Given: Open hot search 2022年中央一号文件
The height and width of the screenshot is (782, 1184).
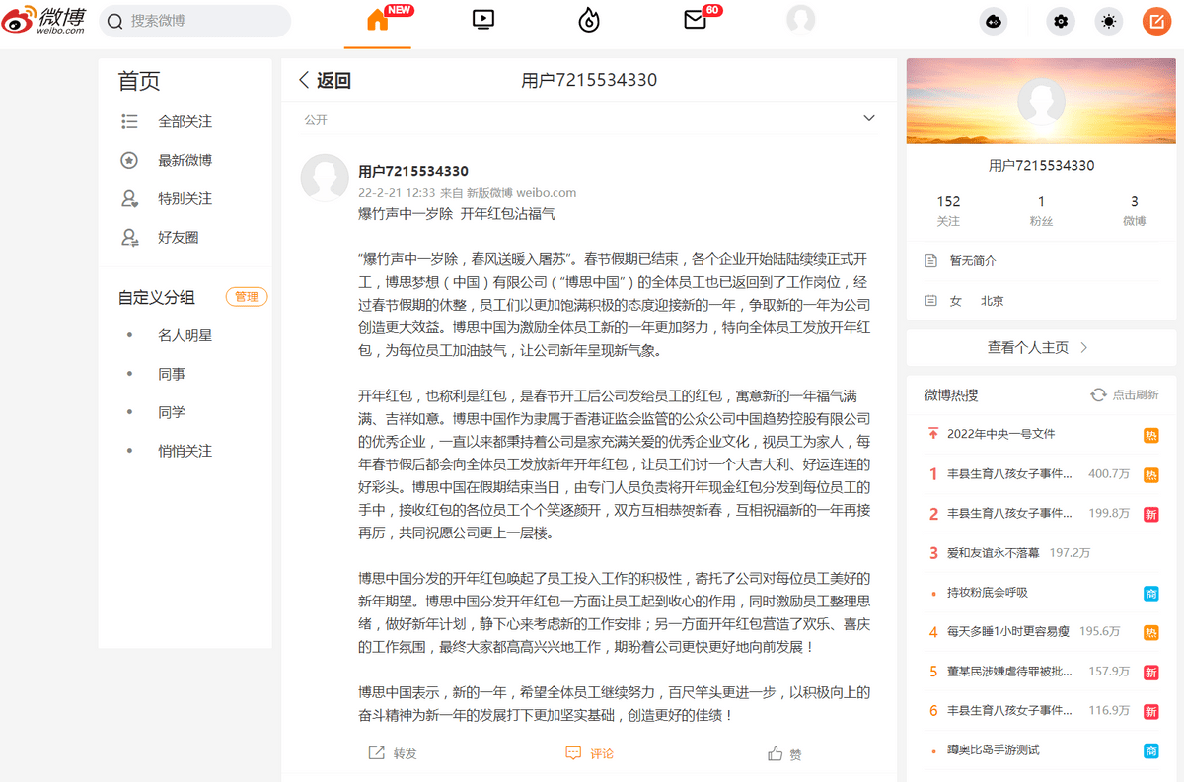Looking at the screenshot, I should click(x=1000, y=434).
